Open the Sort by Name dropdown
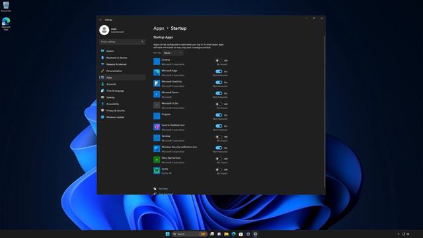 coord(173,53)
